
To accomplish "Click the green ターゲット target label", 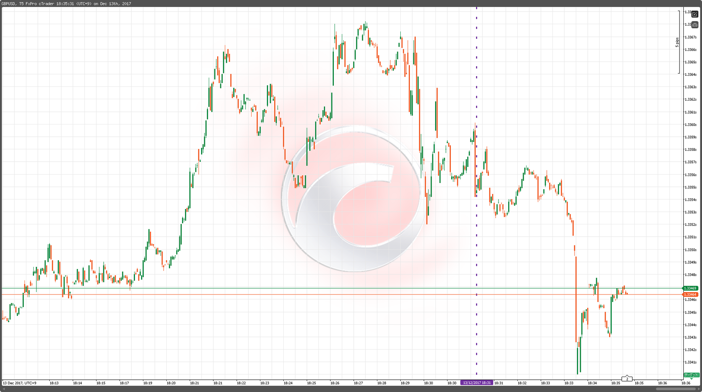I will (691, 375).
